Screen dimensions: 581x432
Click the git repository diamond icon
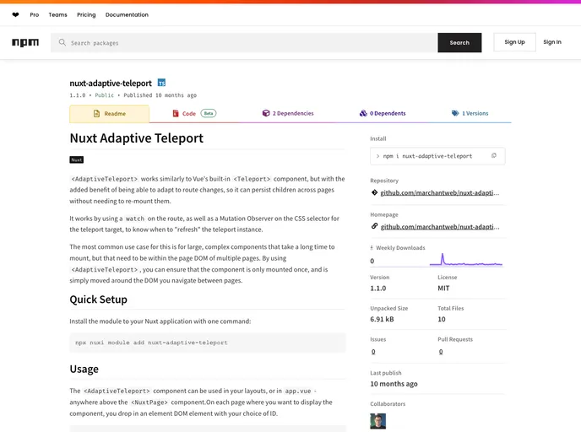pyautogui.click(x=374, y=192)
